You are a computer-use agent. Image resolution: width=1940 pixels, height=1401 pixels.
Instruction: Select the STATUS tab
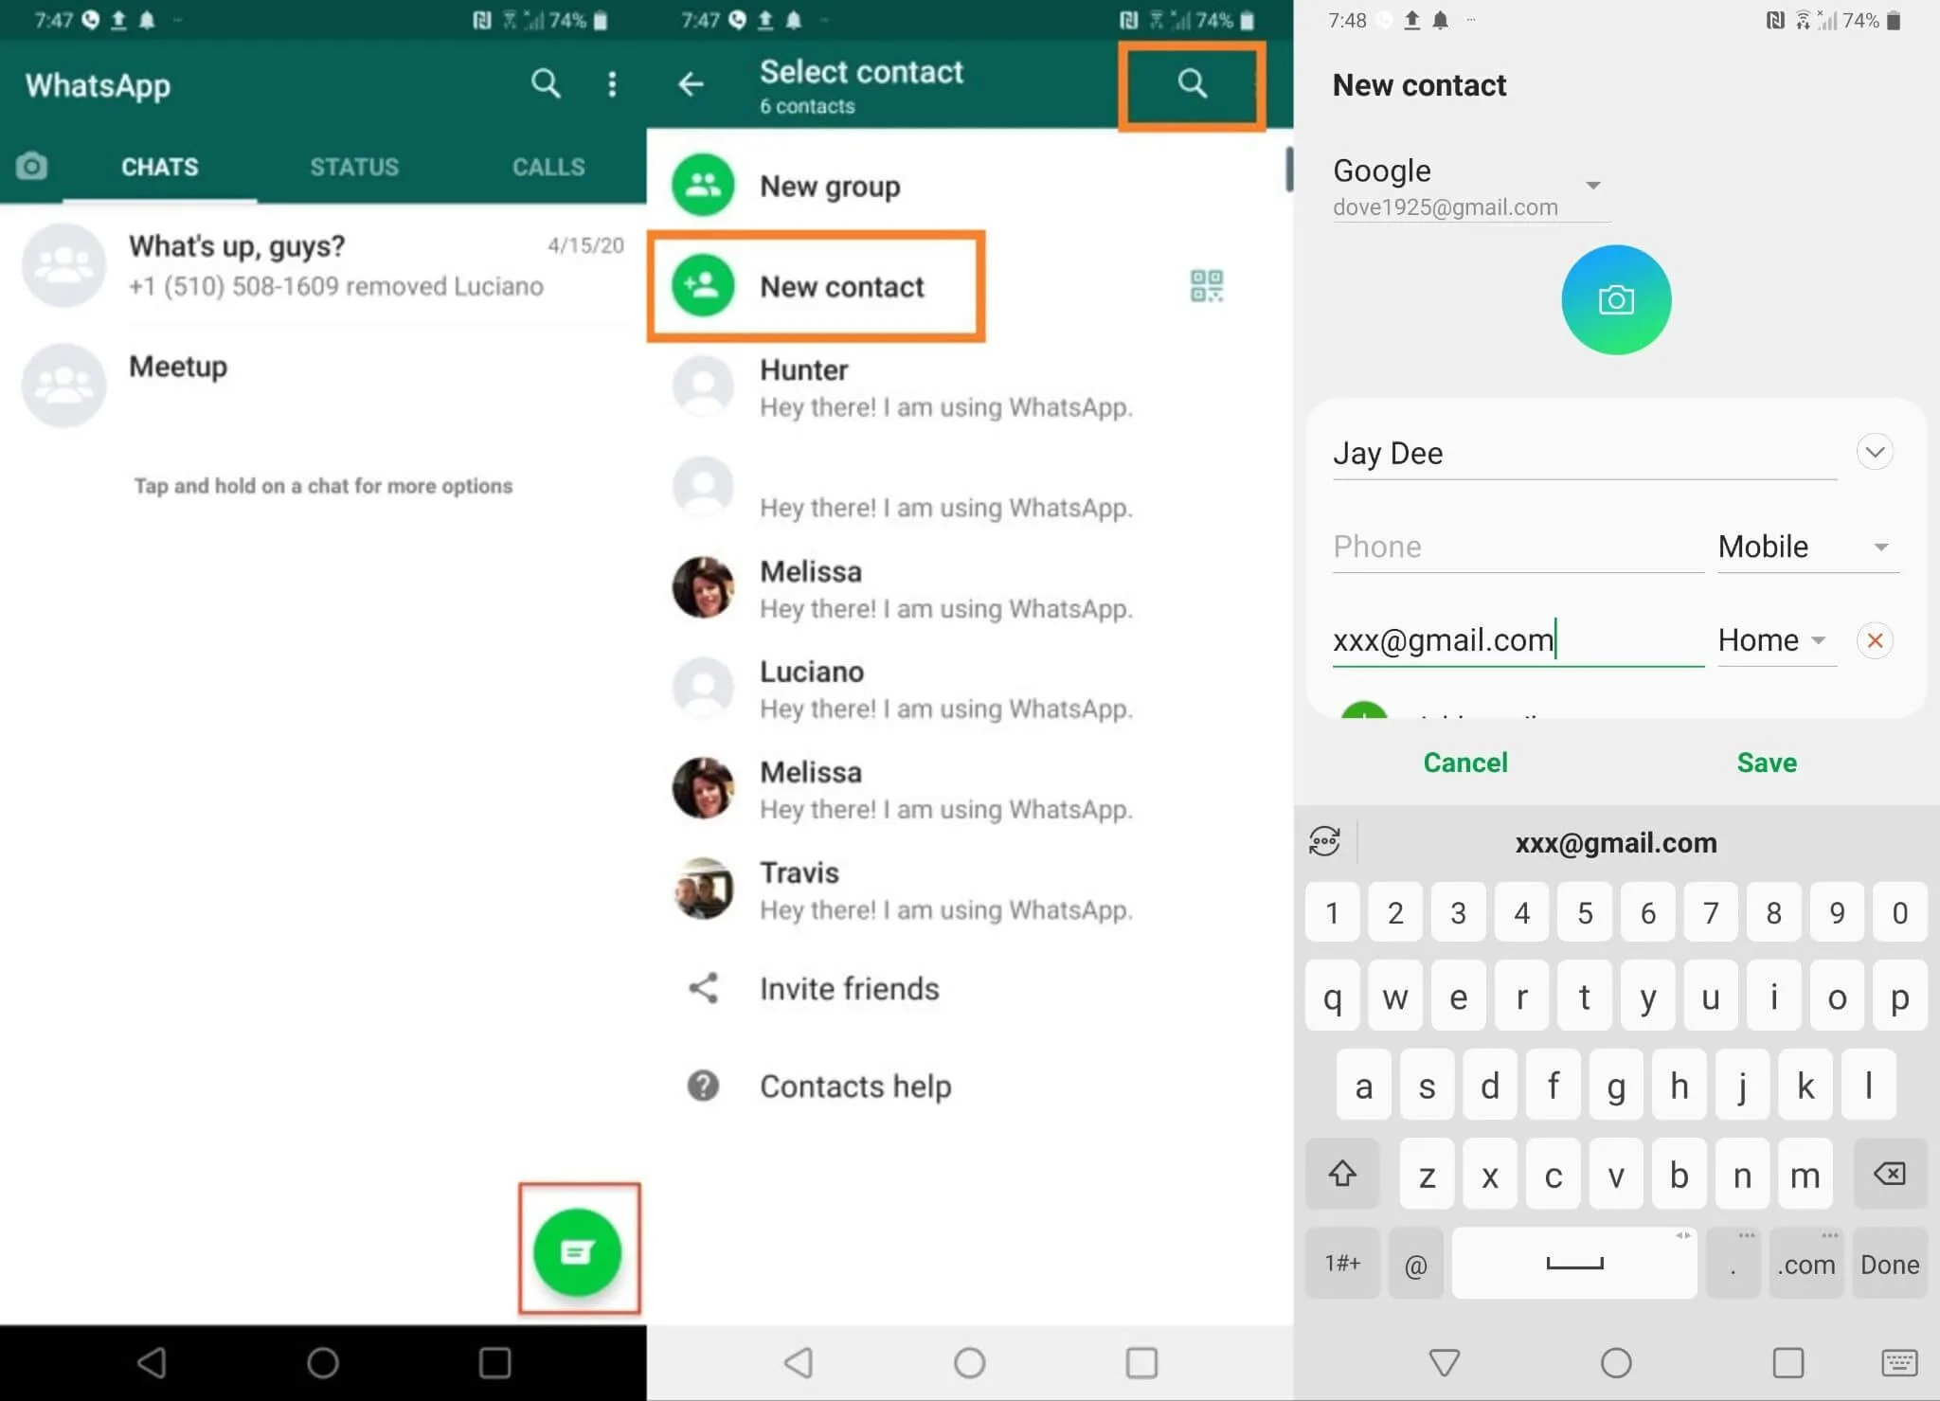[352, 166]
